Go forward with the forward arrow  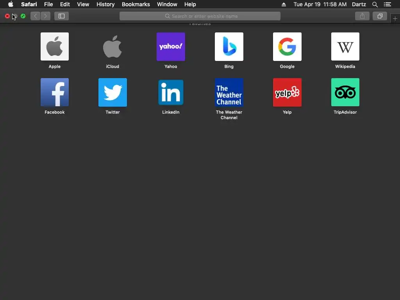click(45, 16)
